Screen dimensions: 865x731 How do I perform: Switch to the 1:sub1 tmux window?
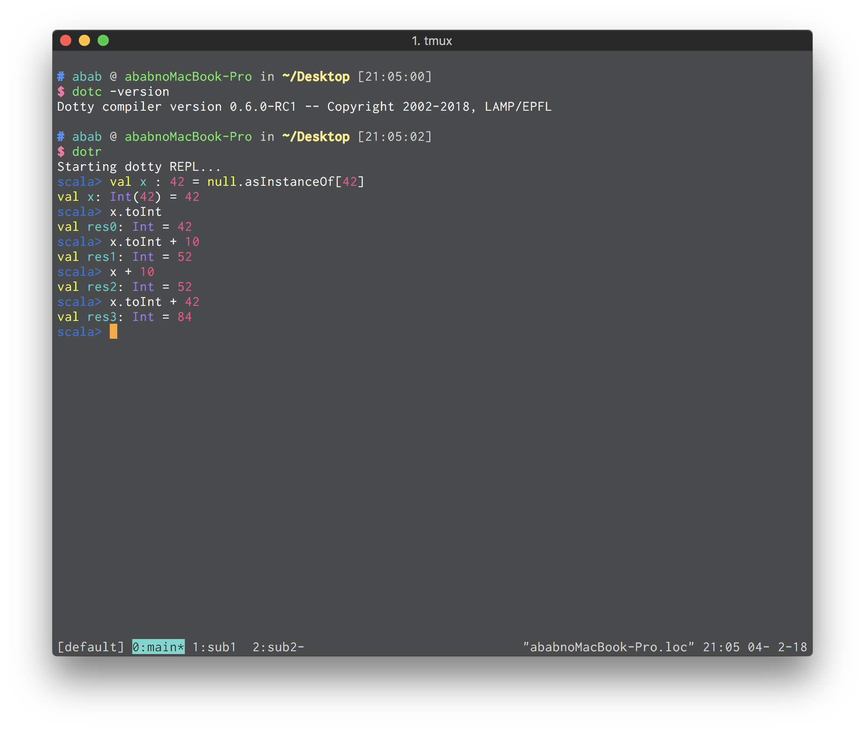214,647
